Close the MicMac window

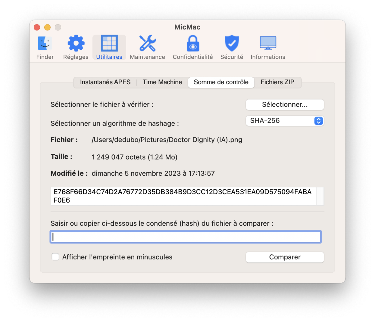tap(37, 27)
